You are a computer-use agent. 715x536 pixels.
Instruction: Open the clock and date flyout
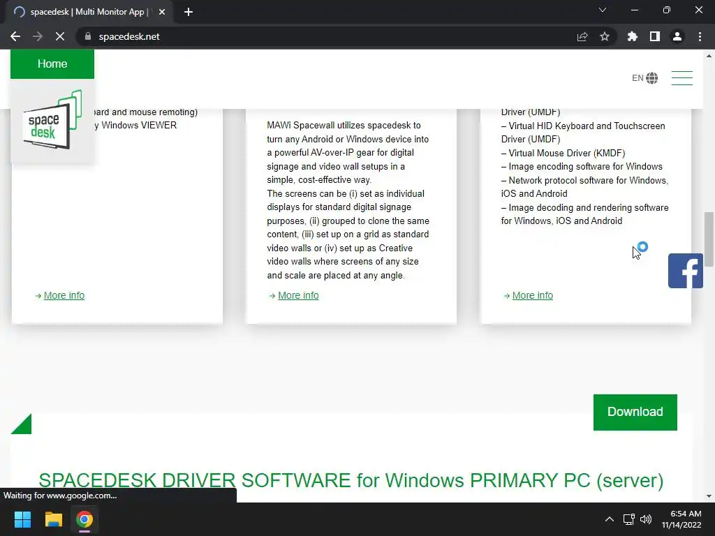pyautogui.click(x=682, y=519)
